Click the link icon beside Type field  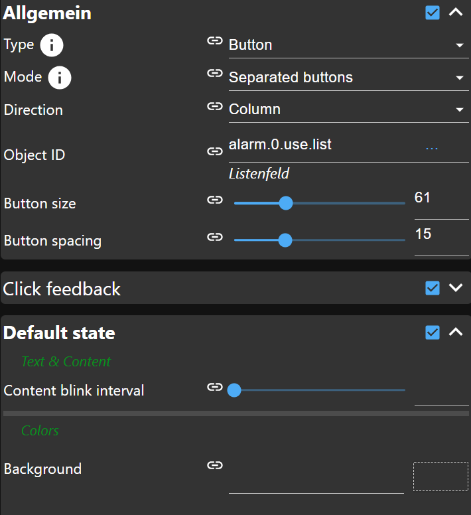click(x=214, y=41)
